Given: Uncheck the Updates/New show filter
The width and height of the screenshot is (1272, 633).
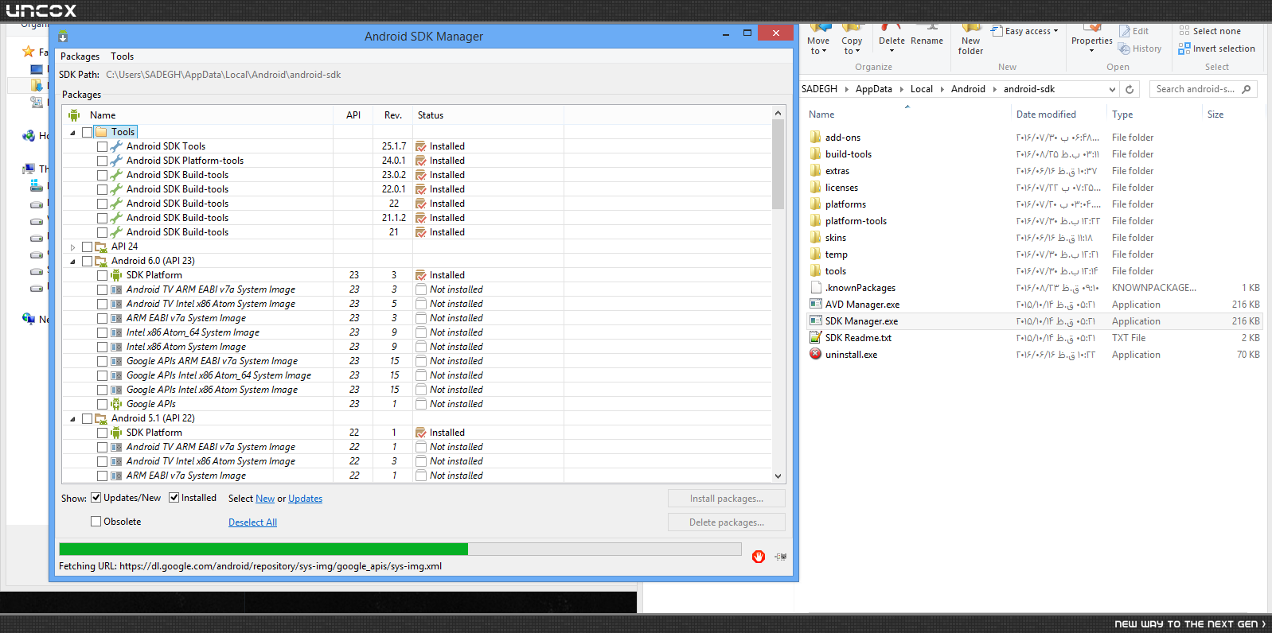Looking at the screenshot, I should pyautogui.click(x=96, y=498).
